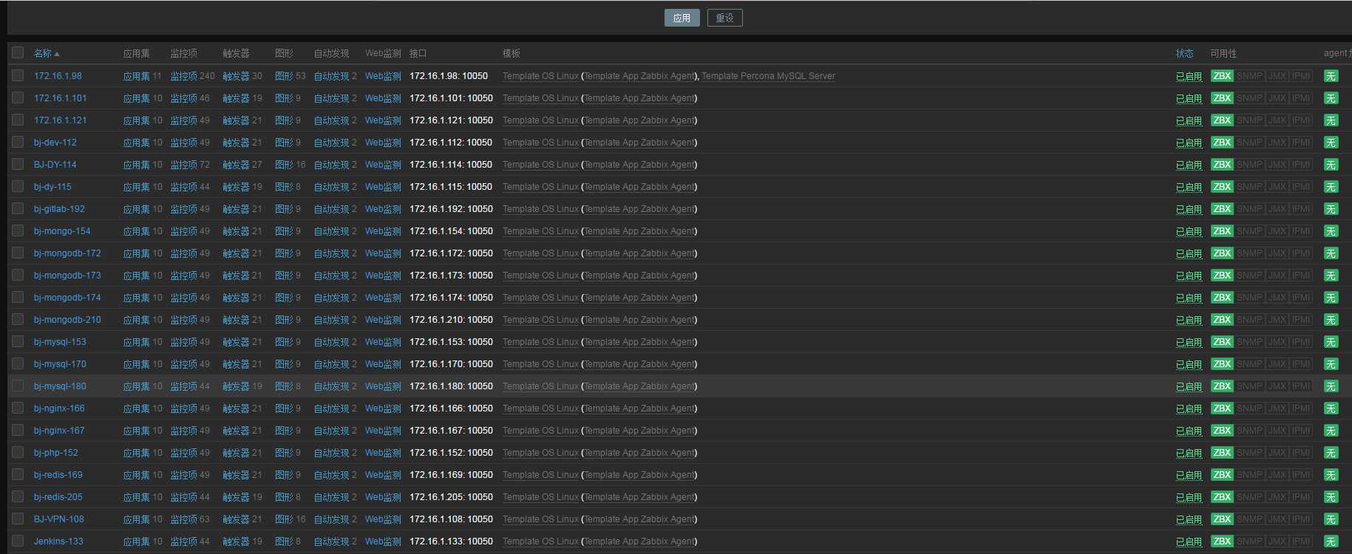Click 已启用 status for 172.16.1.98
Viewport: 1352px width, 554px height.
(x=1189, y=76)
